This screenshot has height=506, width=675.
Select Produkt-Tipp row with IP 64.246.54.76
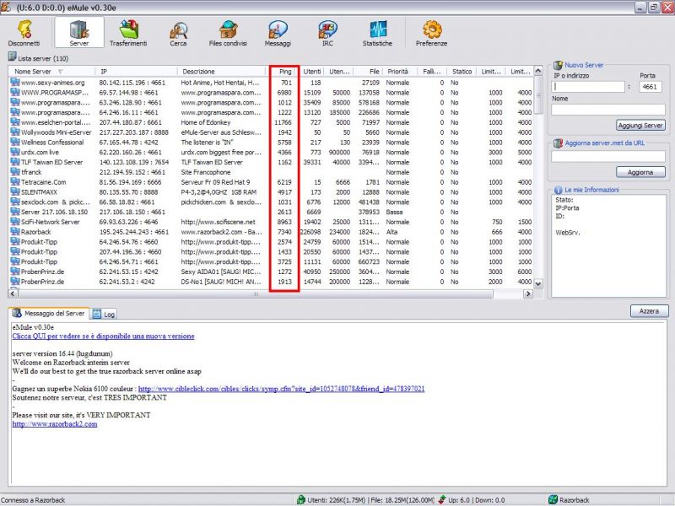tap(271, 242)
